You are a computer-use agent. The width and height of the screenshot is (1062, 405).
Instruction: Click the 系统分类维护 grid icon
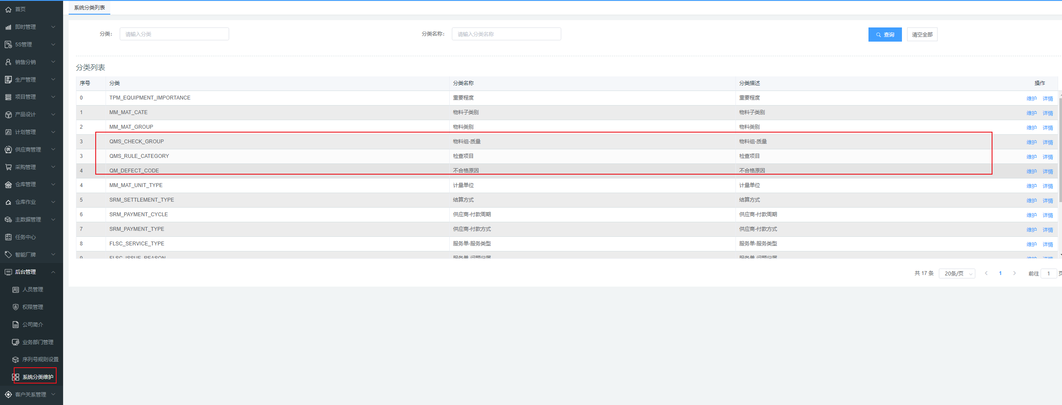click(x=16, y=377)
